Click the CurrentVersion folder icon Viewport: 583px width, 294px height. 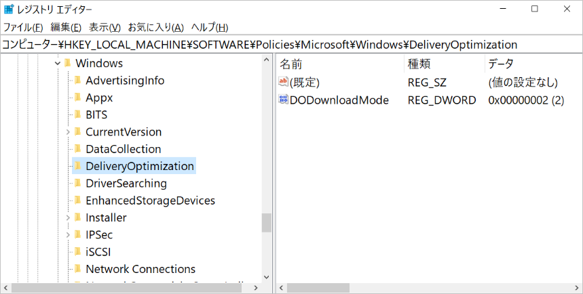[x=77, y=131]
